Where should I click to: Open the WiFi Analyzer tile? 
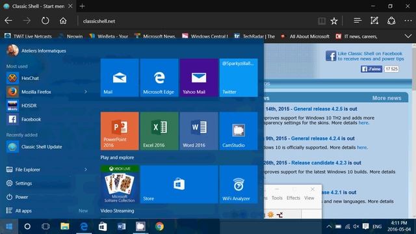click(239, 185)
